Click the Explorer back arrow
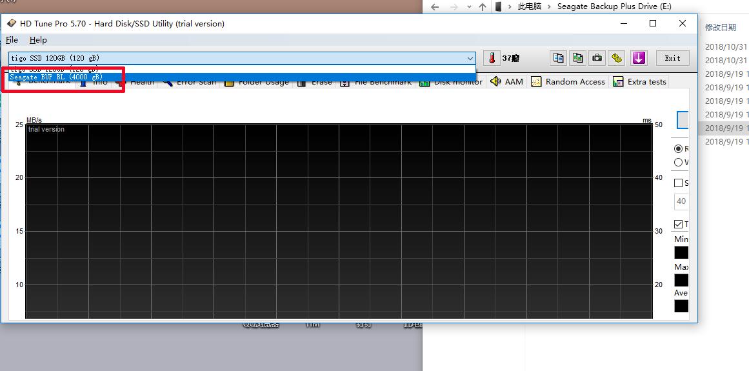Image resolution: width=749 pixels, height=371 pixels. pyautogui.click(x=435, y=6)
